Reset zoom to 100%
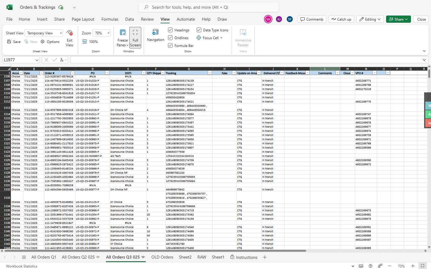 (x=90, y=42)
